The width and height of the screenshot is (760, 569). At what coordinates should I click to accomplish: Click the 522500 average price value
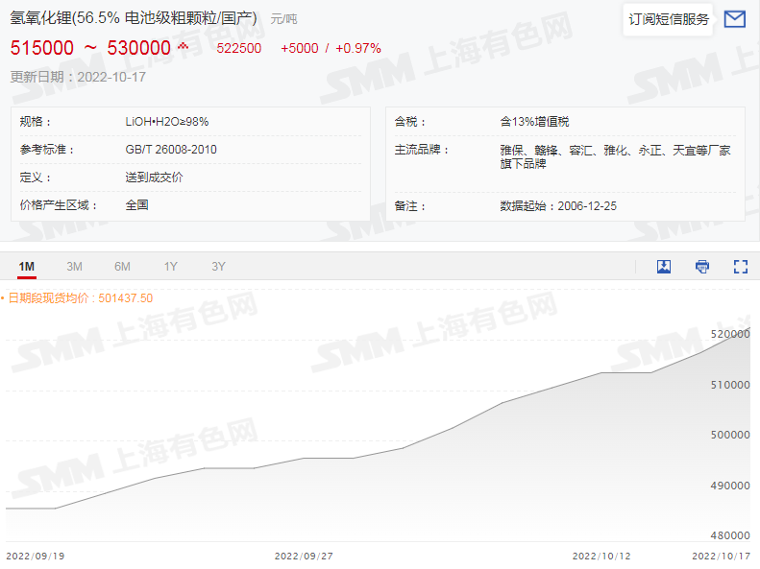(x=239, y=48)
